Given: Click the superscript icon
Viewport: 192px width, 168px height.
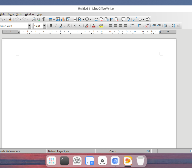Looking at the screenshot, I should 75,26.
